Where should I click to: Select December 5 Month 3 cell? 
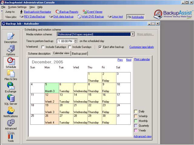tap(52, 88)
